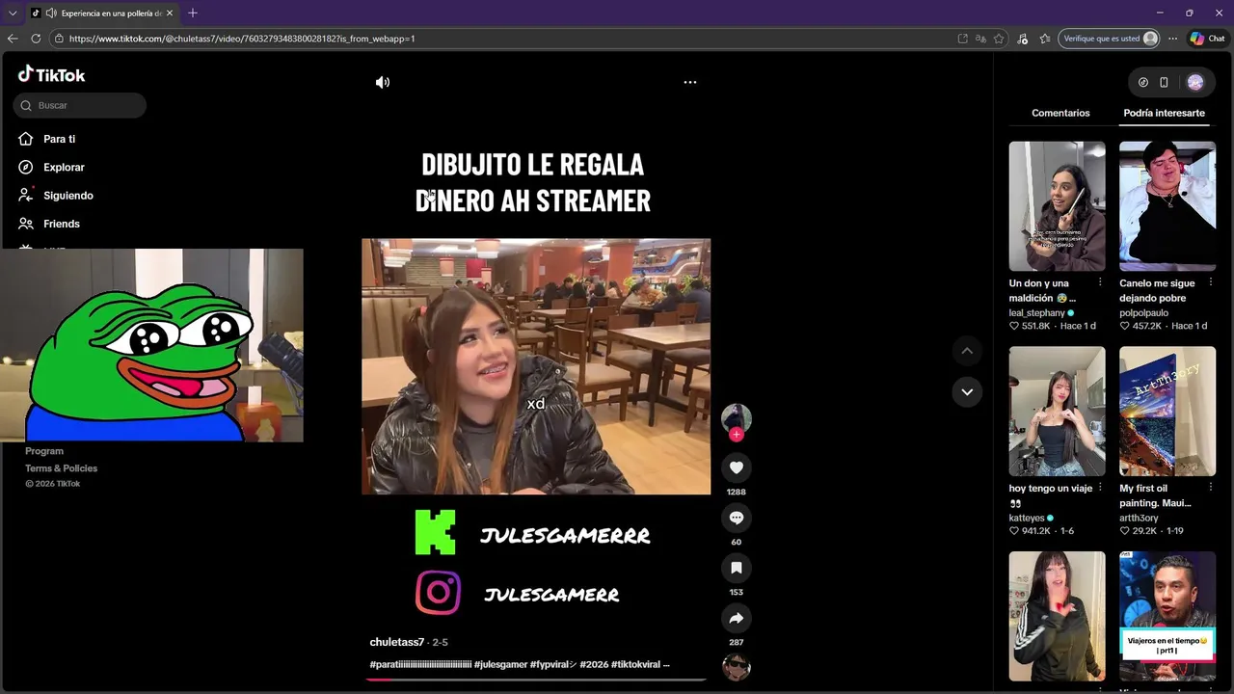
Task: Seek on the video progress bar
Action: tap(536, 680)
